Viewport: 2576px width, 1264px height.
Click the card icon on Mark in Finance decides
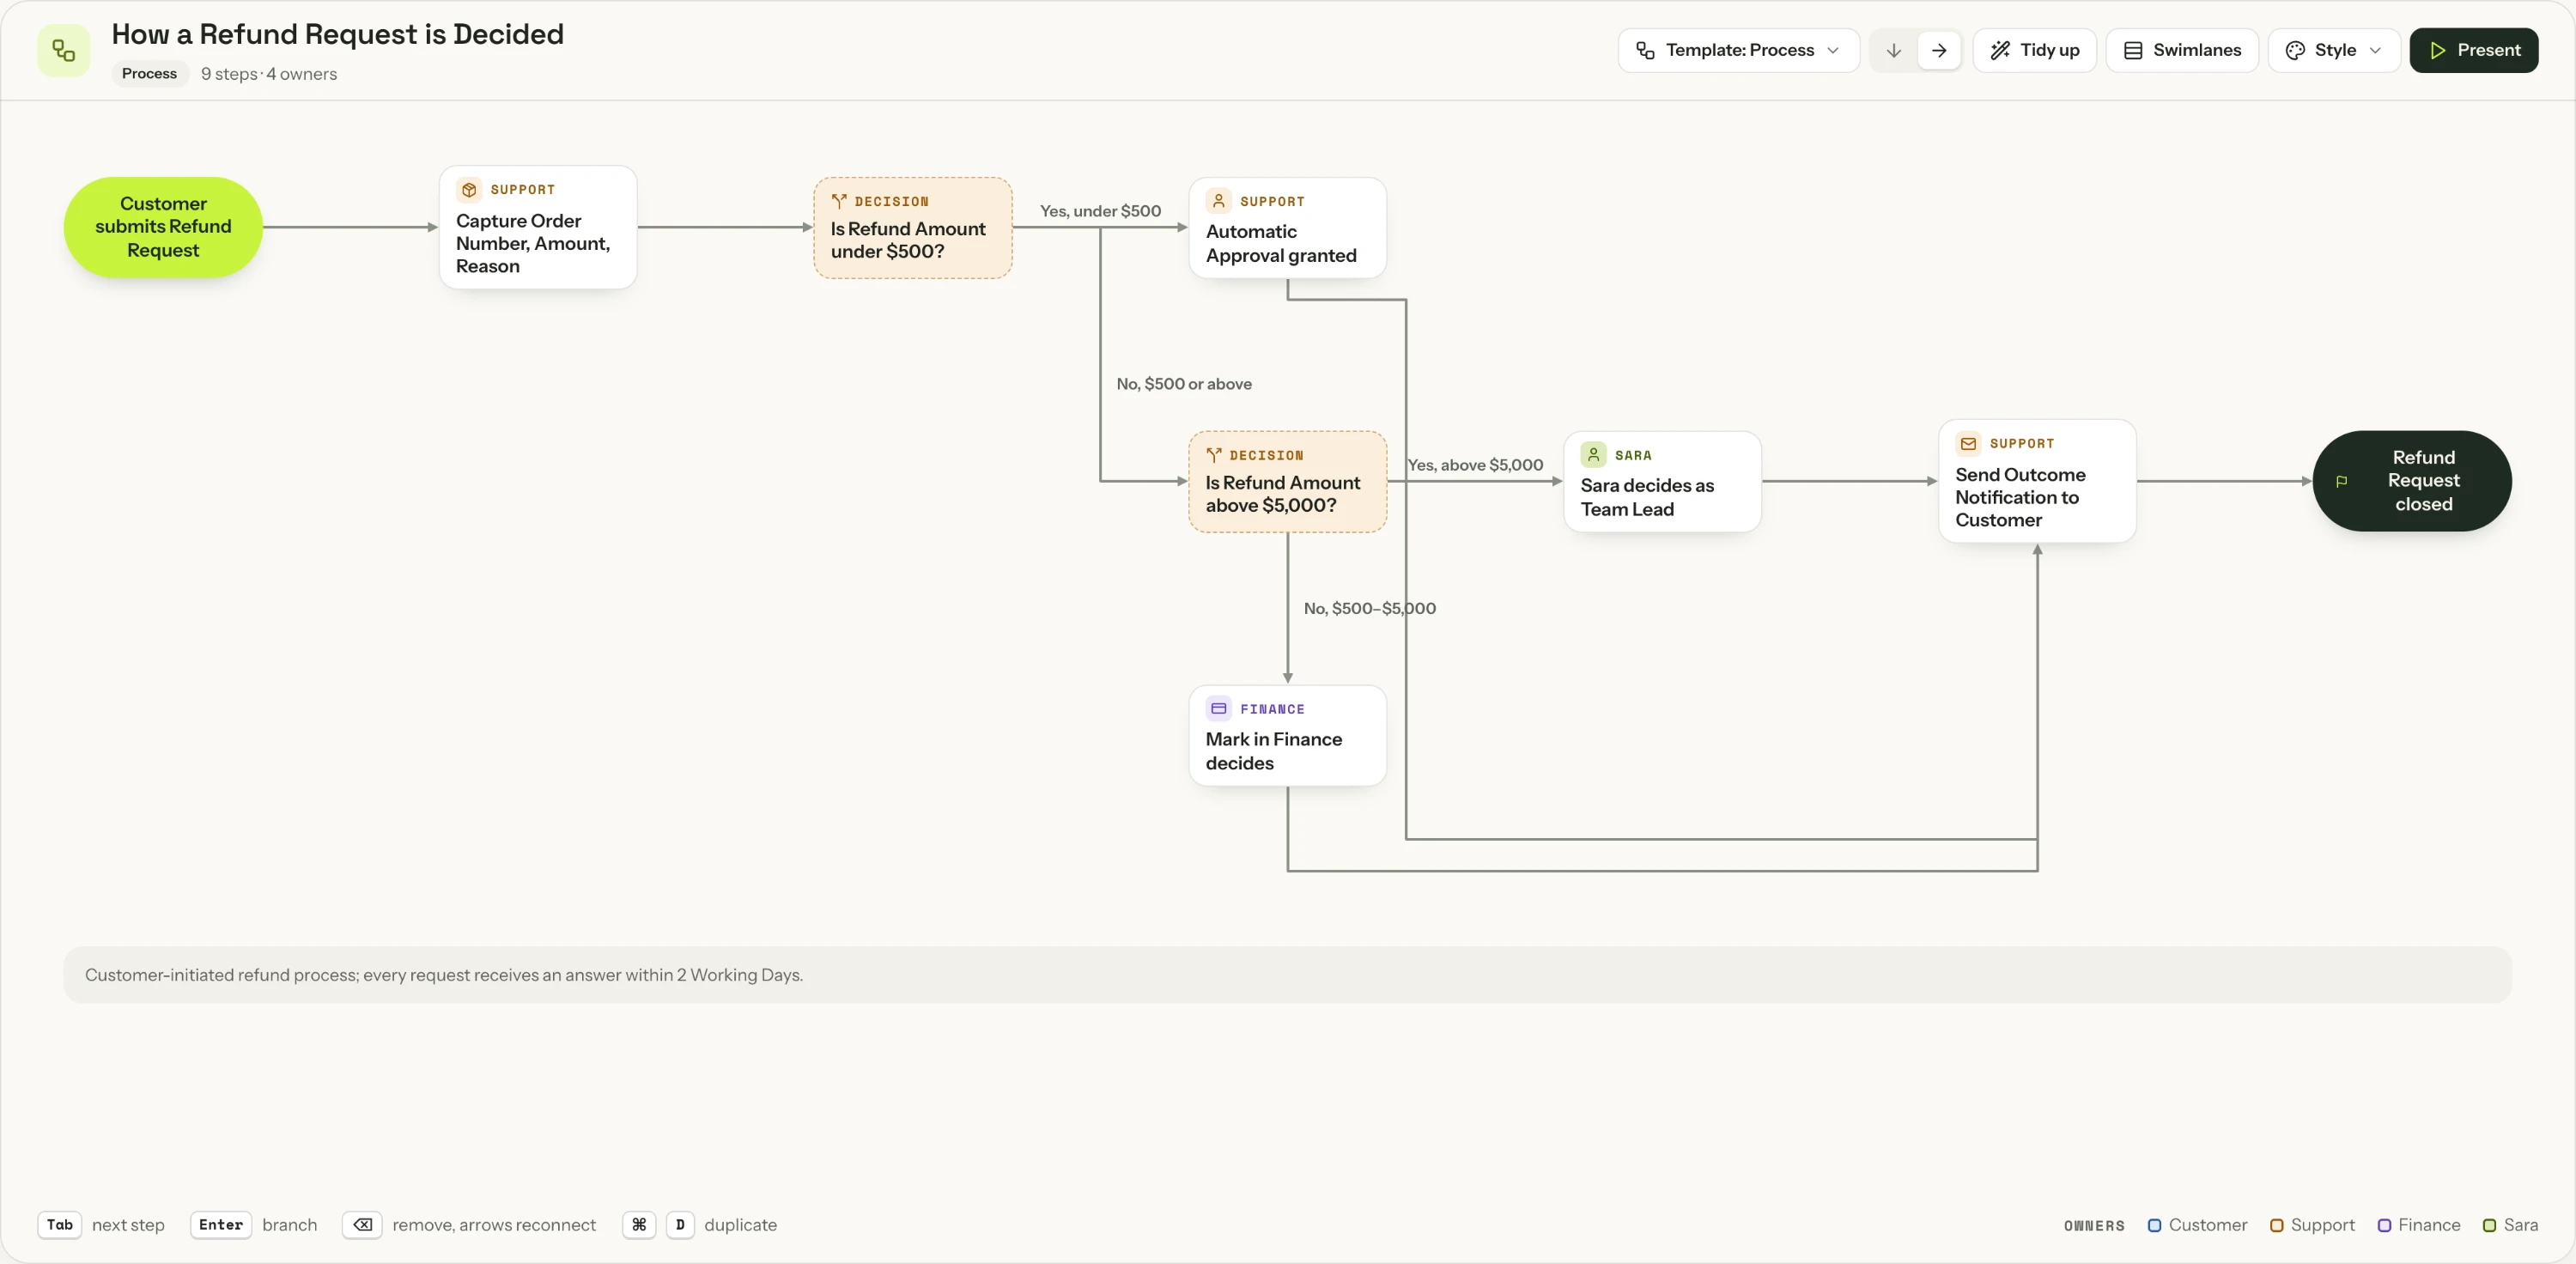(x=1218, y=709)
